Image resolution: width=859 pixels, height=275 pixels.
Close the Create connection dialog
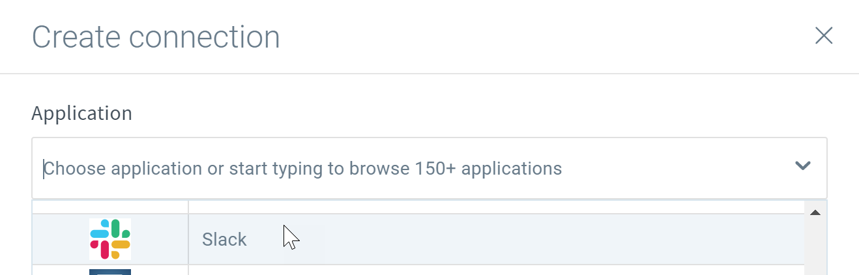(x=824, y=36)
